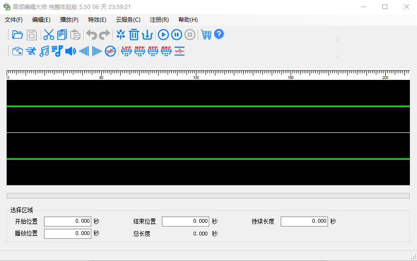
Task: Open the 帮助(H) menu
Action: coord(188,20)
